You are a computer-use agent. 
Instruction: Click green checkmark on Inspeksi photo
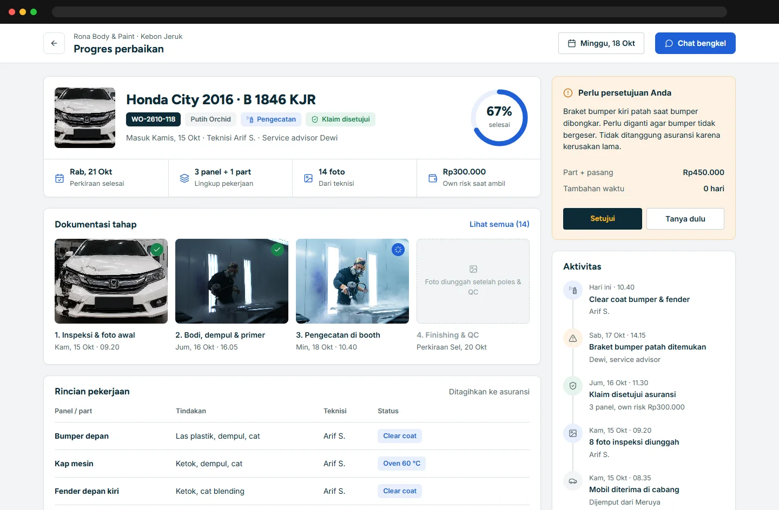point(157,250)
